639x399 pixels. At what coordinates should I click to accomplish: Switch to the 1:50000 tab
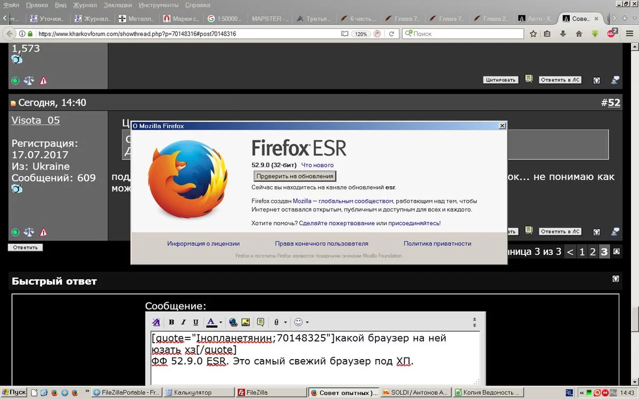point(226,19)
